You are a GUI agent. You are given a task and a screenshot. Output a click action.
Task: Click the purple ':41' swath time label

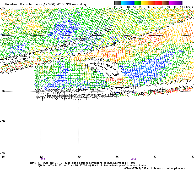click(x=44, y=159)
